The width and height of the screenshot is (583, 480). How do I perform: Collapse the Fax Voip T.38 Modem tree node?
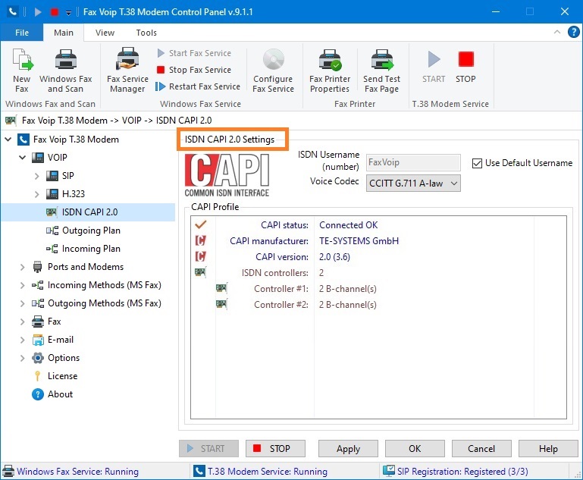pos(8,140)
